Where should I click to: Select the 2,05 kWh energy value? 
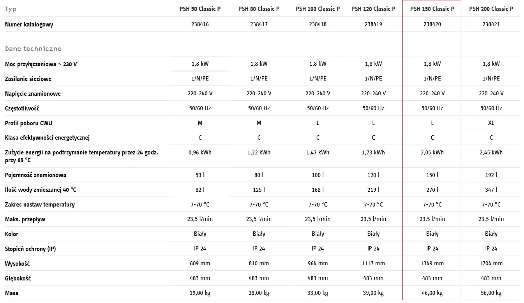click(432, 152)
